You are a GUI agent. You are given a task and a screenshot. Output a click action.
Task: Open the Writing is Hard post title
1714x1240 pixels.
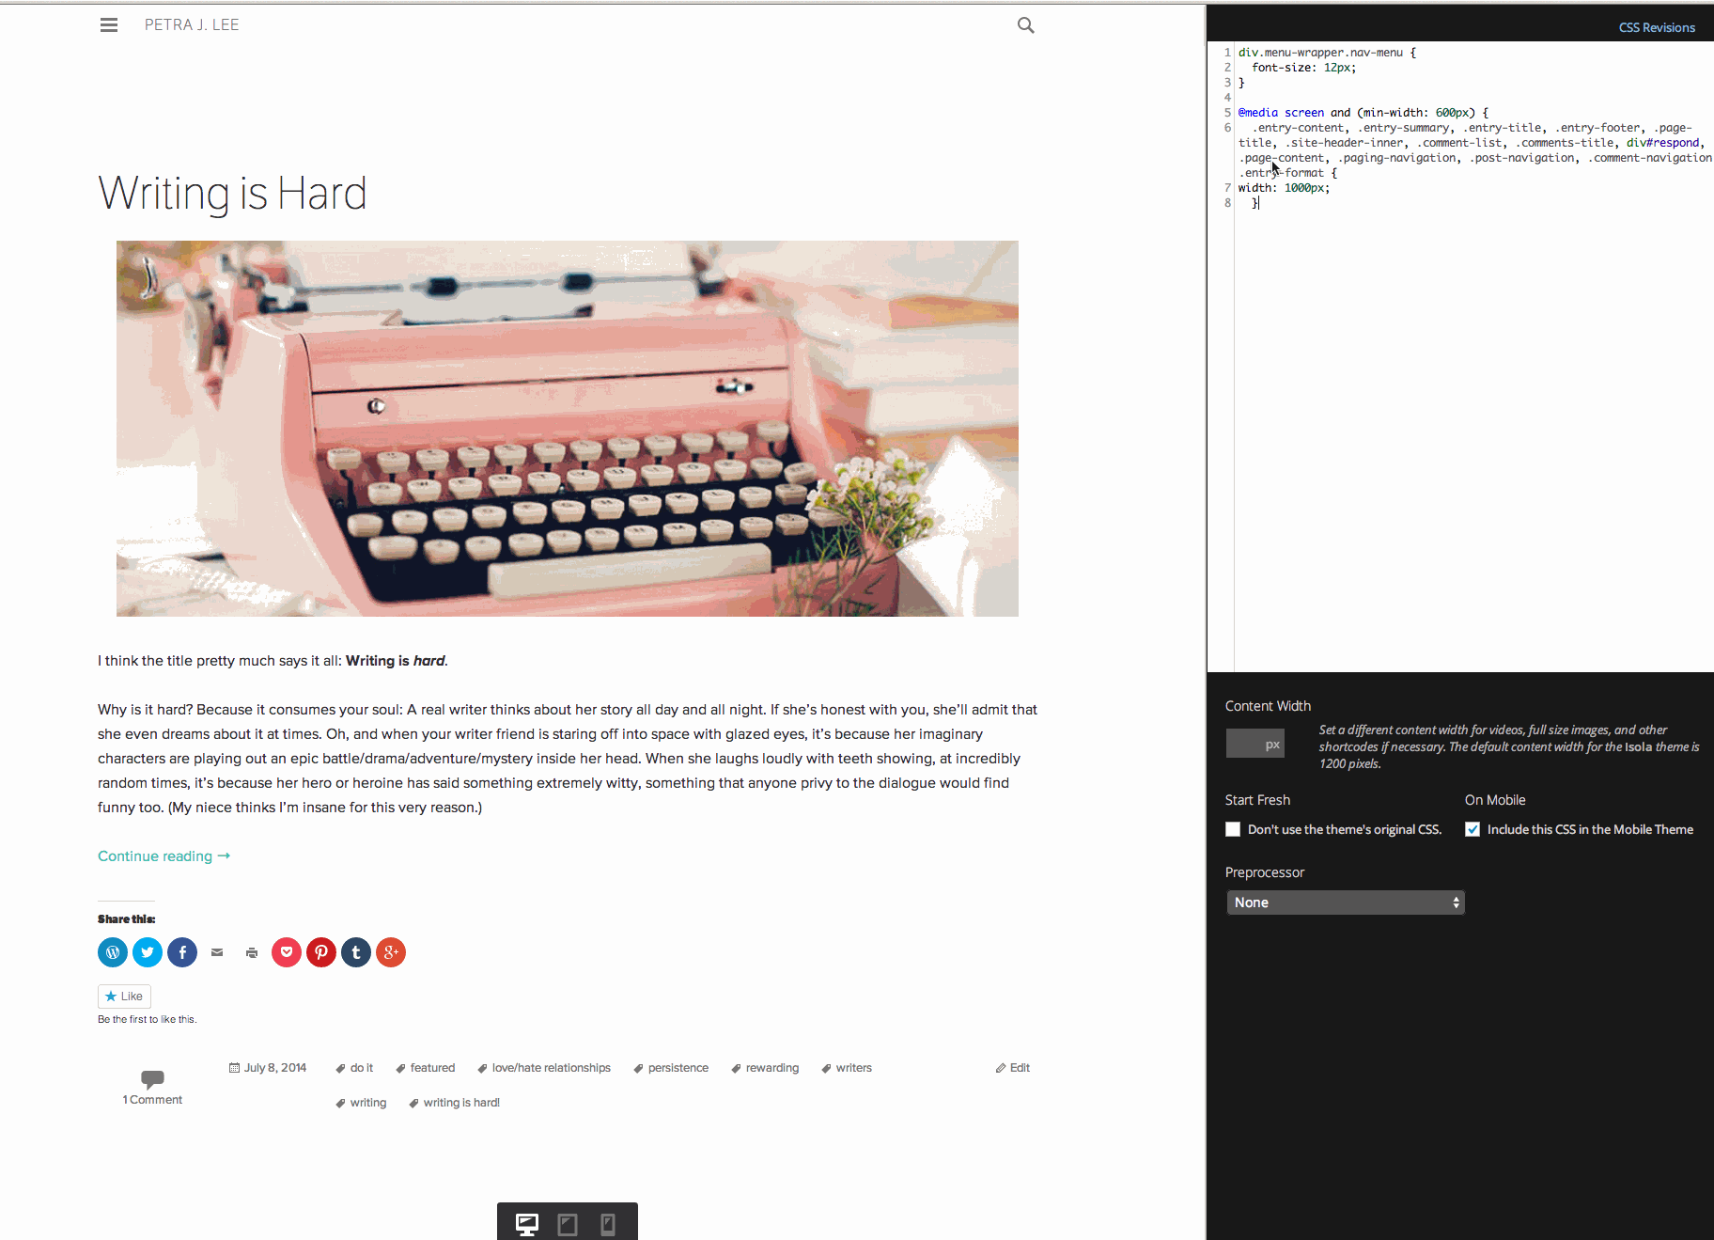tap(232, 194)
